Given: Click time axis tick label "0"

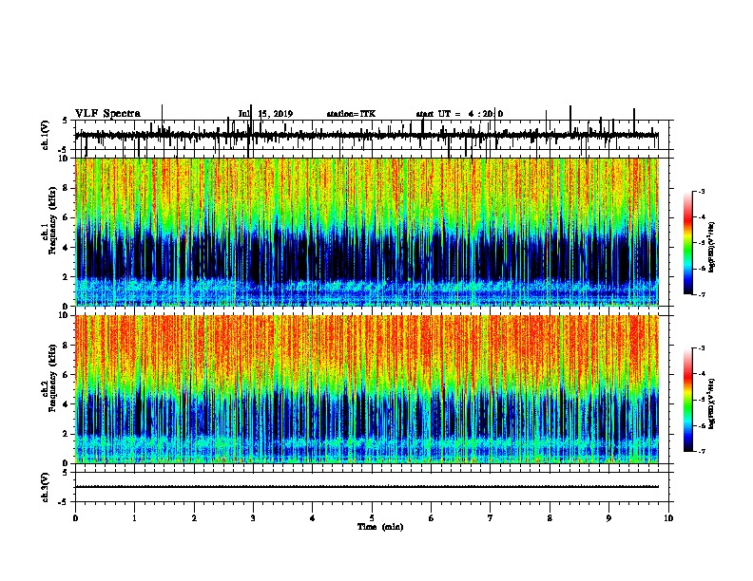Looking at the screenshot, I should [75, 518].
